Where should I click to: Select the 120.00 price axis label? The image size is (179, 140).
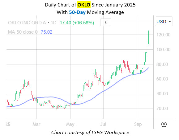(x=163, y=35)
